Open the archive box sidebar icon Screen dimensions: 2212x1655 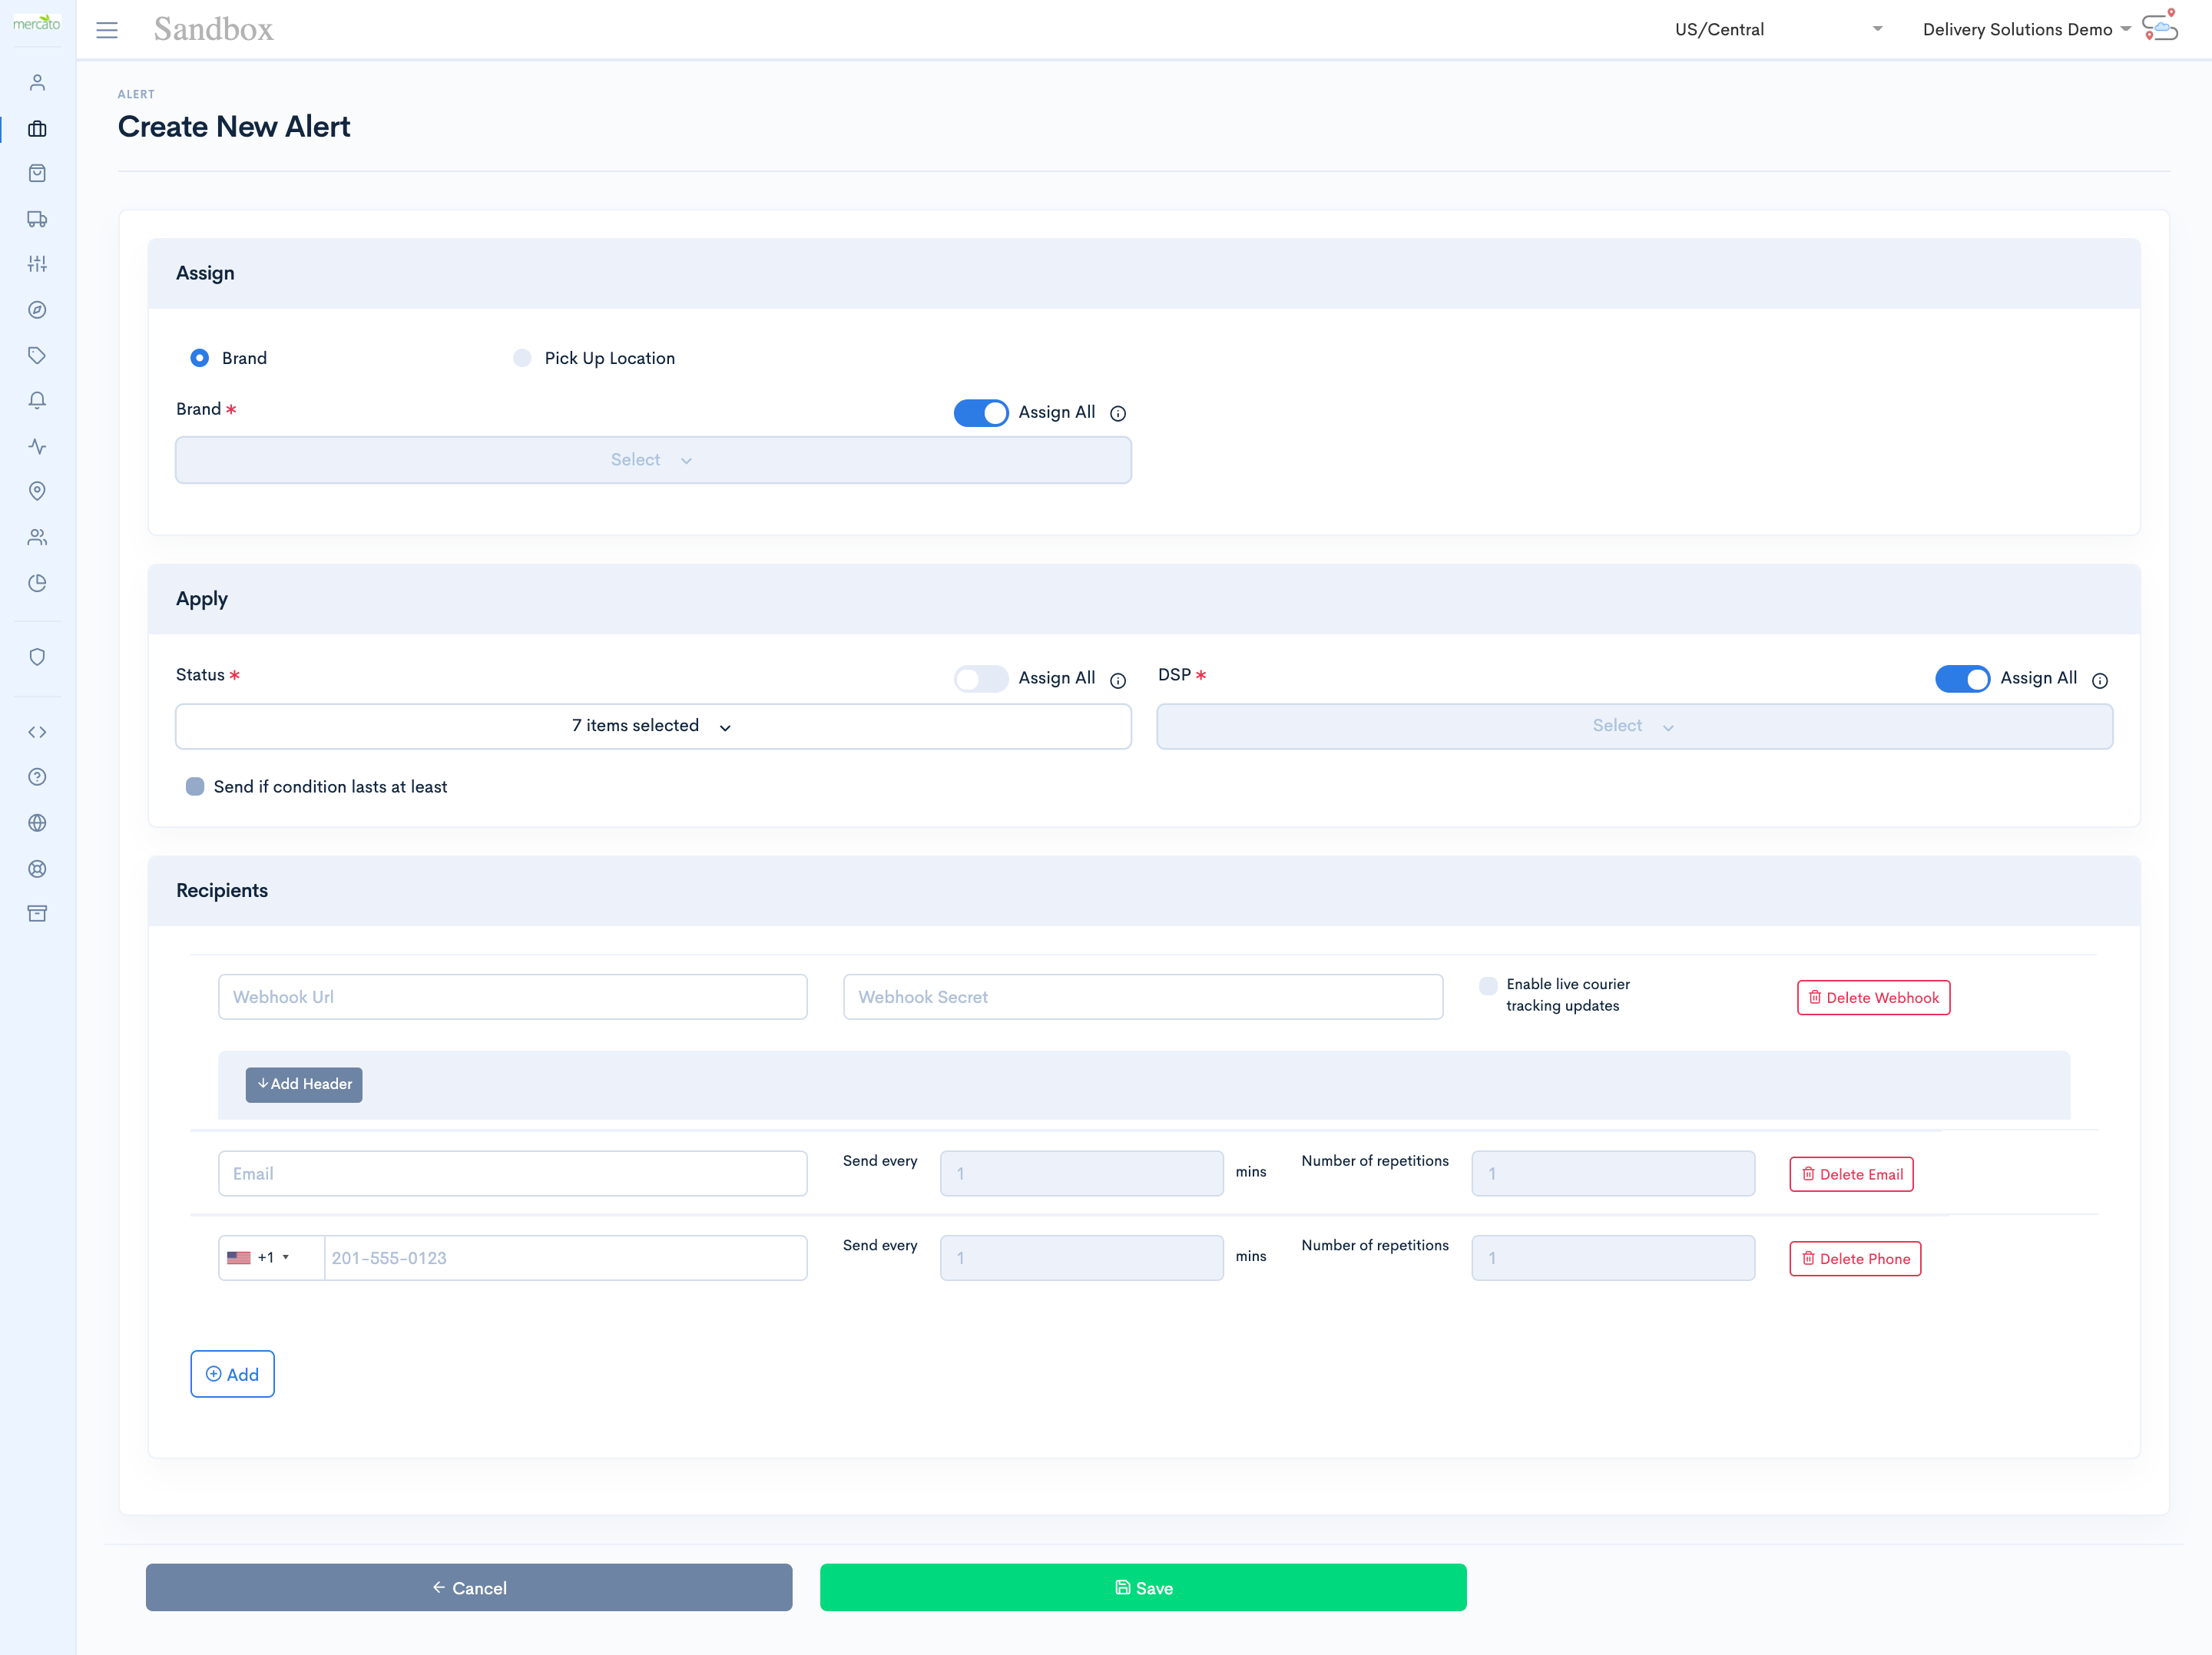point(37,914)
